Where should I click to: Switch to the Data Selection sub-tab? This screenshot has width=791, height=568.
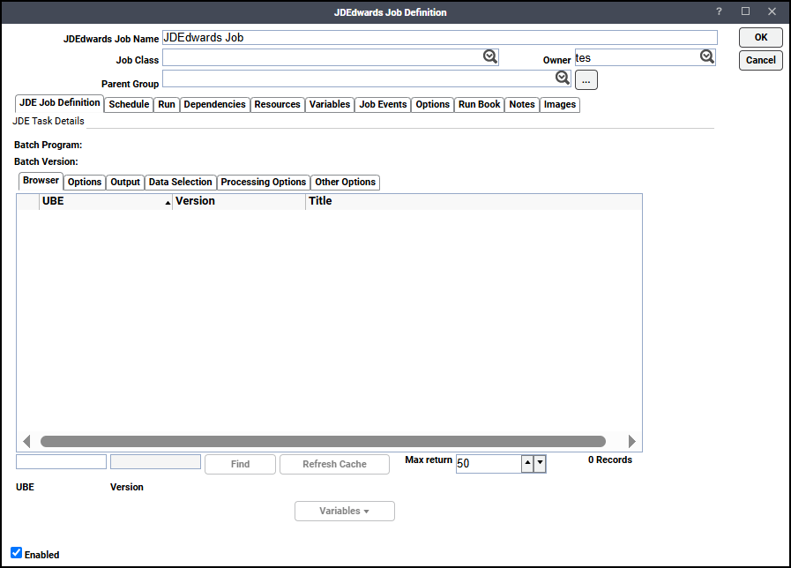pyautogui.click(x=181, y=182)
